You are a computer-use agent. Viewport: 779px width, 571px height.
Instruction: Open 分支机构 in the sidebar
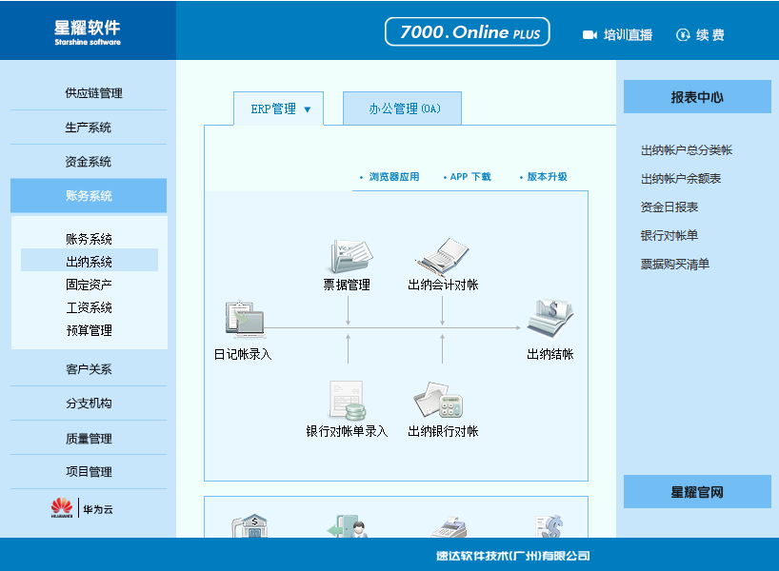point(89,404)
